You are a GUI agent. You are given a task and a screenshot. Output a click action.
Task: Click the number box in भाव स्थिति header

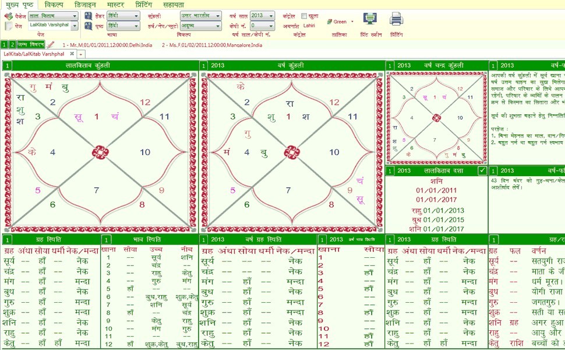106,240
